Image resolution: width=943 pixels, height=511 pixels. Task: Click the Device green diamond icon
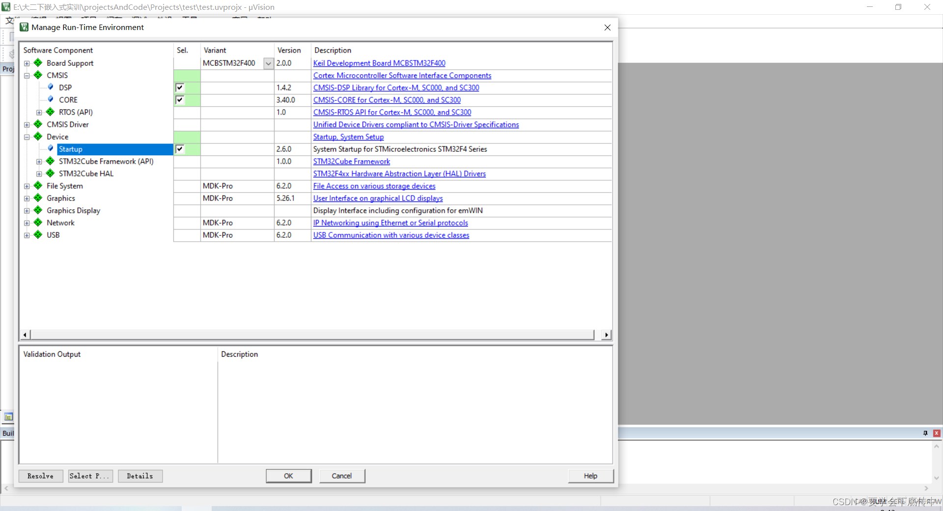38,137
